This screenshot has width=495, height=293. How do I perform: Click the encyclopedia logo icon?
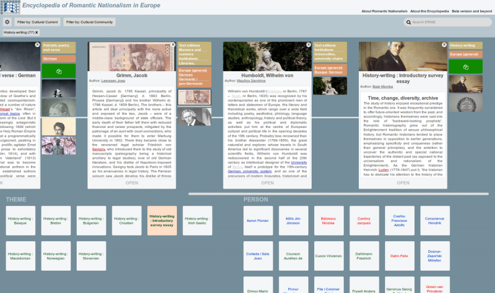[x=10, y=7]
